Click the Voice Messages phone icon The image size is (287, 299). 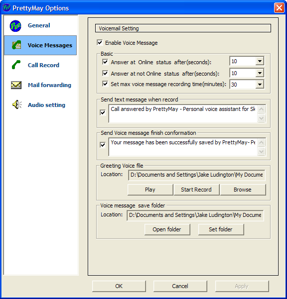[x=16, y=45]
